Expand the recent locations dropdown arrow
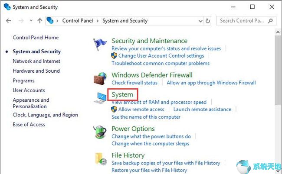Image resolution: width=282 pixels, height=174 pixels. 30,21
